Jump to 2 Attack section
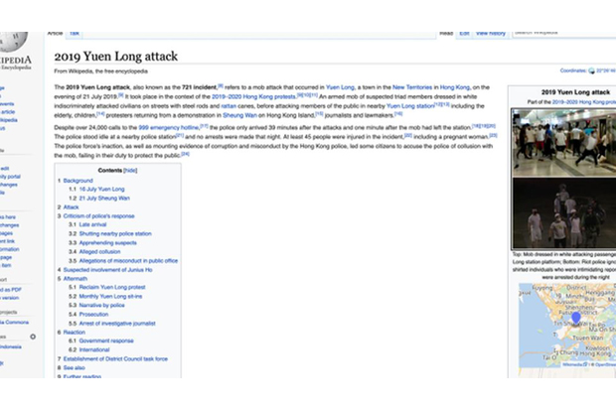The width and height of the screenshot is (616, 410). point(72,207)
